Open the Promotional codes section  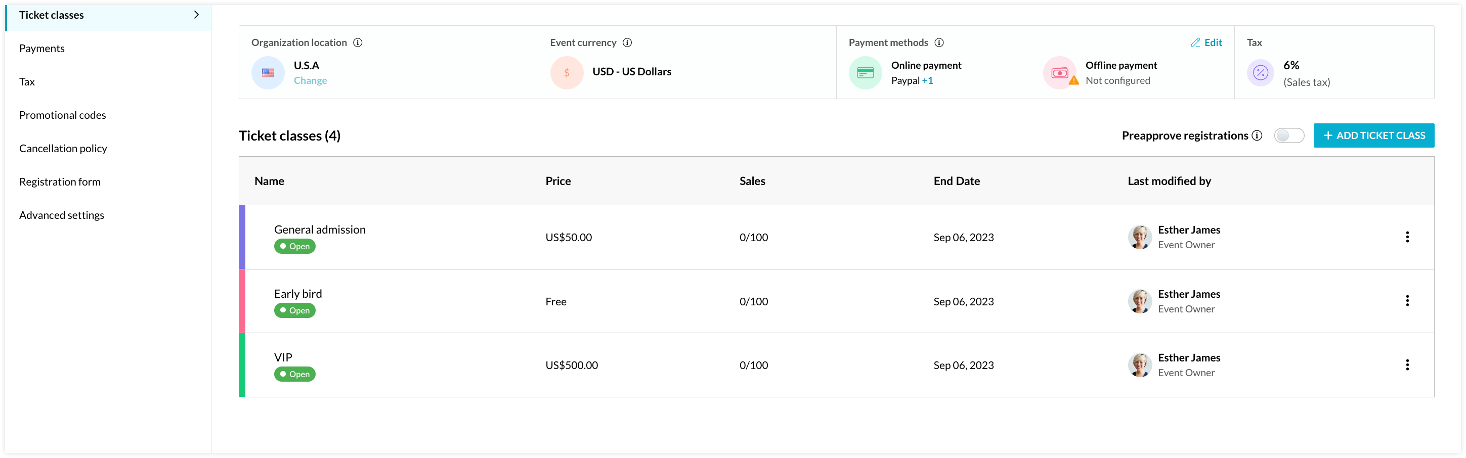click(63, 114)
